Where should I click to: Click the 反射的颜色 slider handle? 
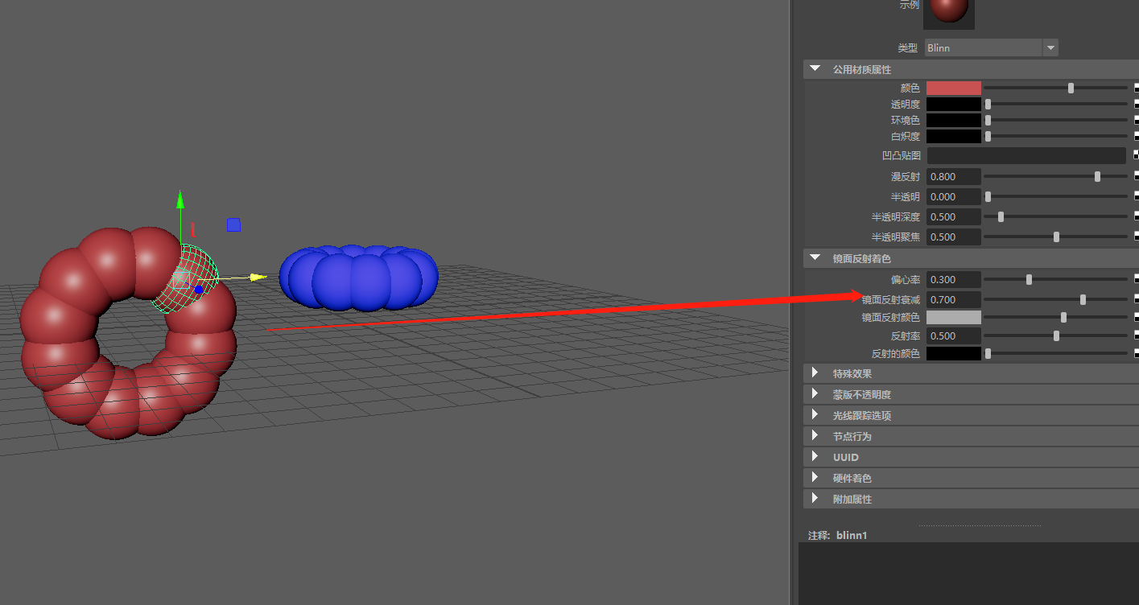[x=988, y=354]
